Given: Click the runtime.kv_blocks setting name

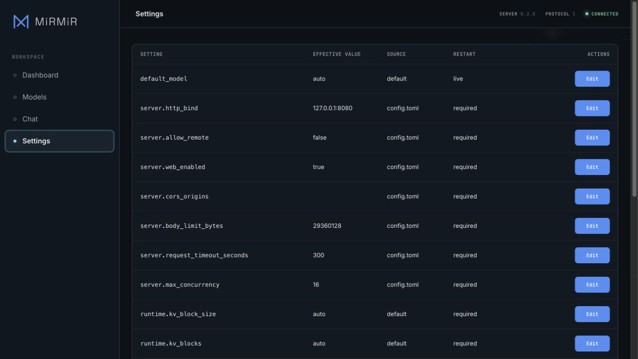Looking at the screenshot, I should click(171, 343).
